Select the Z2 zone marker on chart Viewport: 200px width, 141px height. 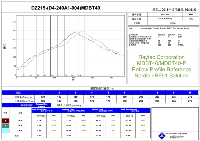pyautogui.click(x=24, y=75)
